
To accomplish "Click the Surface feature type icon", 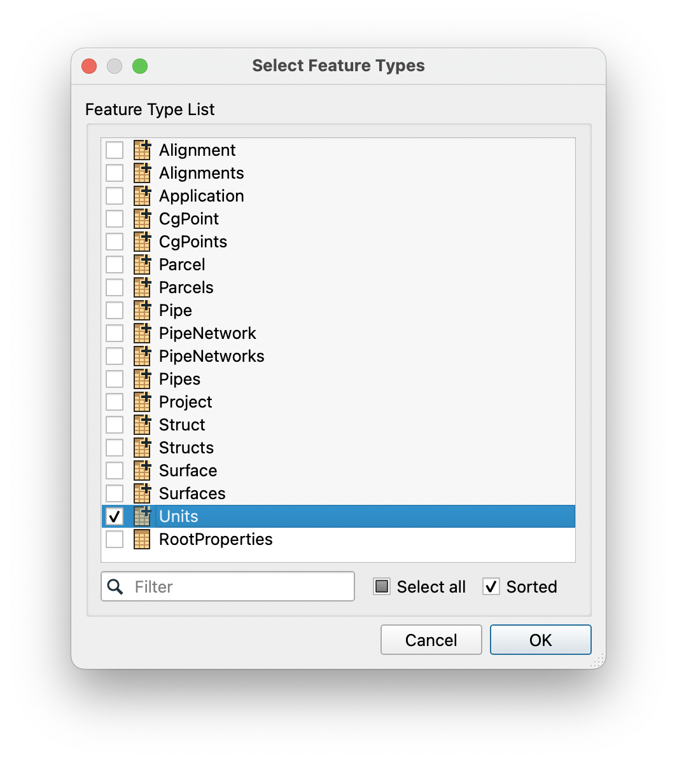I will [x=143, y=471].
